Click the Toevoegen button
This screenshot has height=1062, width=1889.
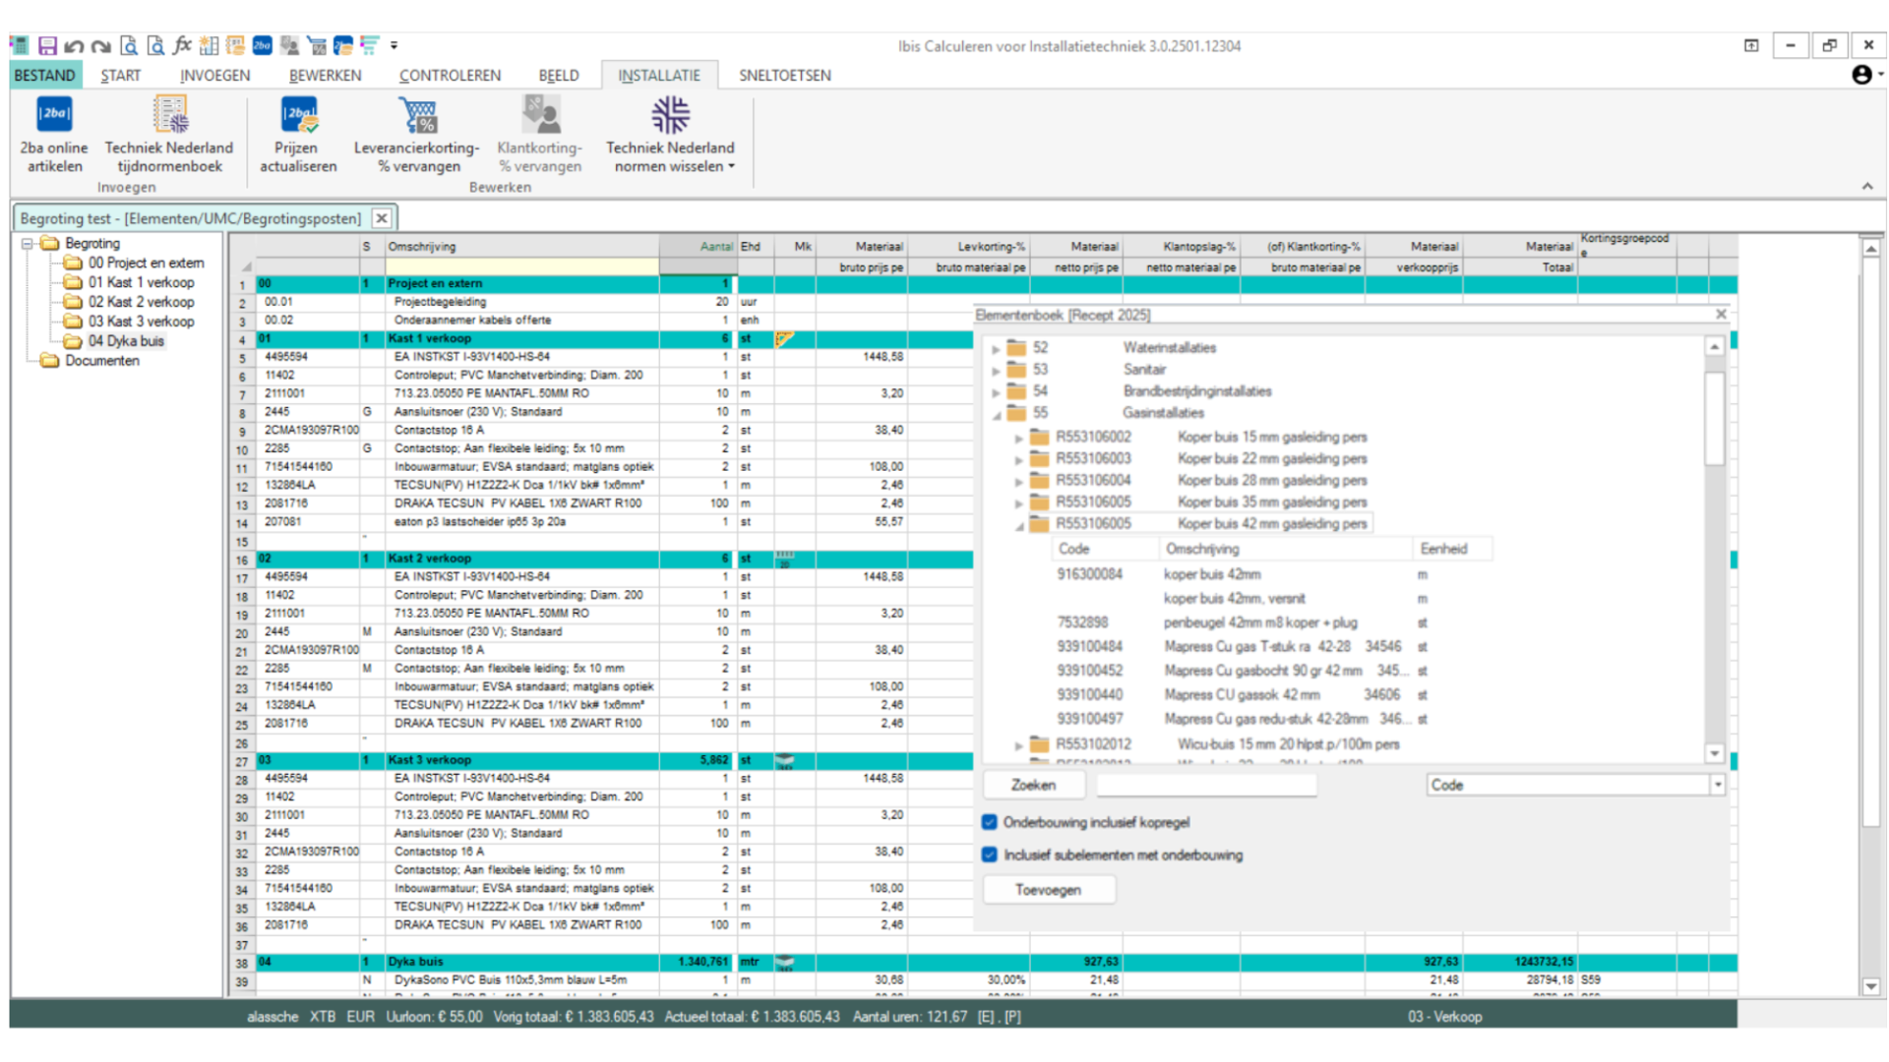tap(1049, 889)
